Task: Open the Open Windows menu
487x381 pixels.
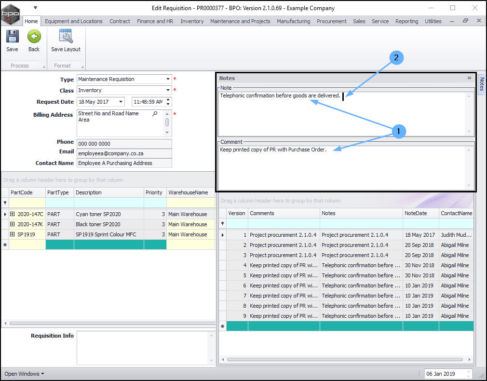Action: point(24,374)
